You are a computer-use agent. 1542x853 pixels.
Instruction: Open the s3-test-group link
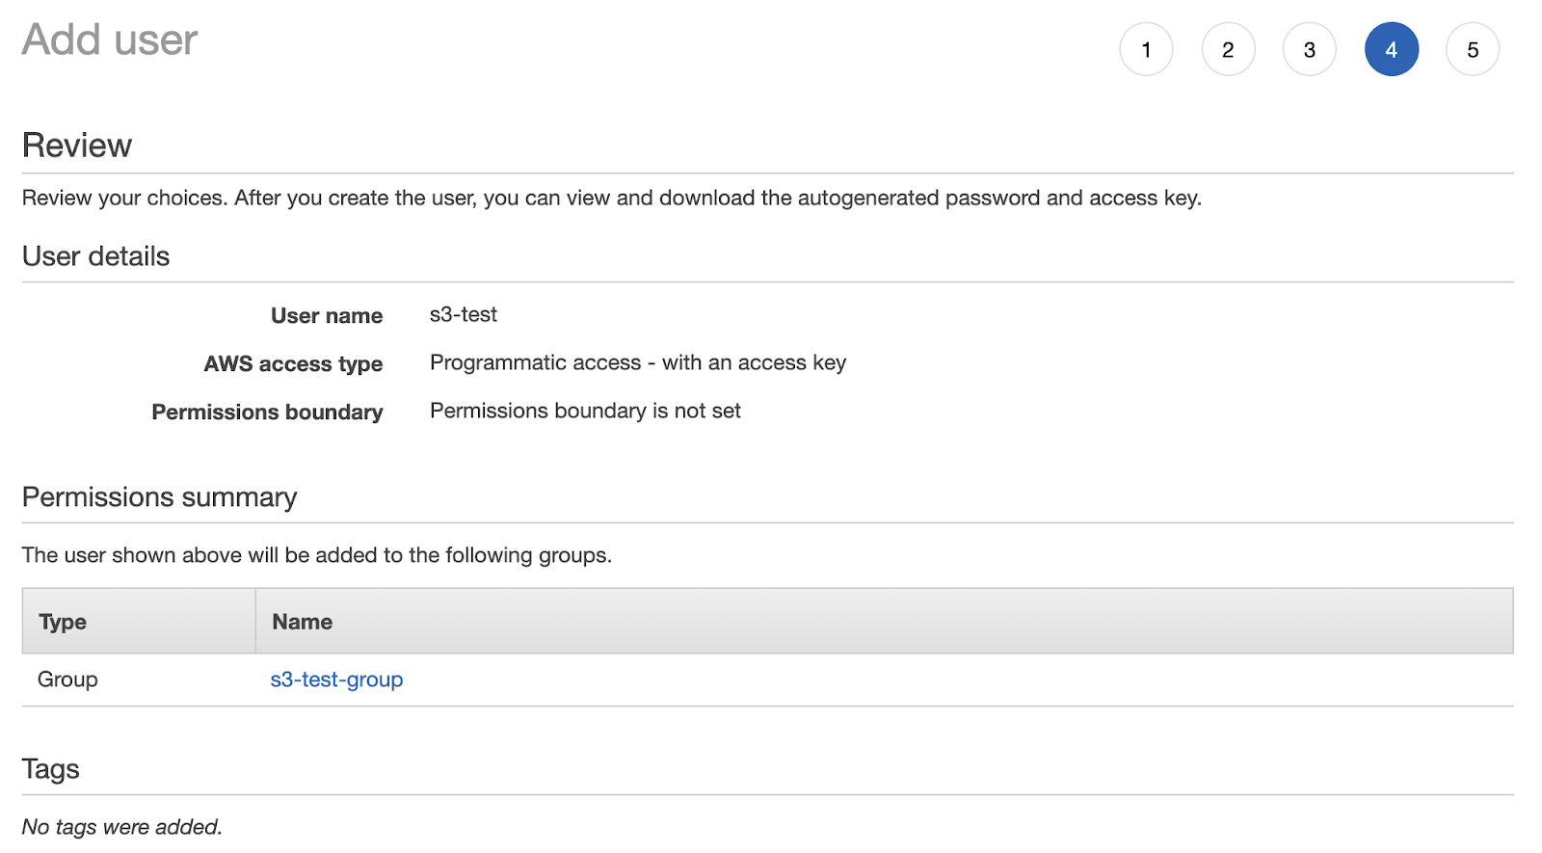click(x=336, y=680)
